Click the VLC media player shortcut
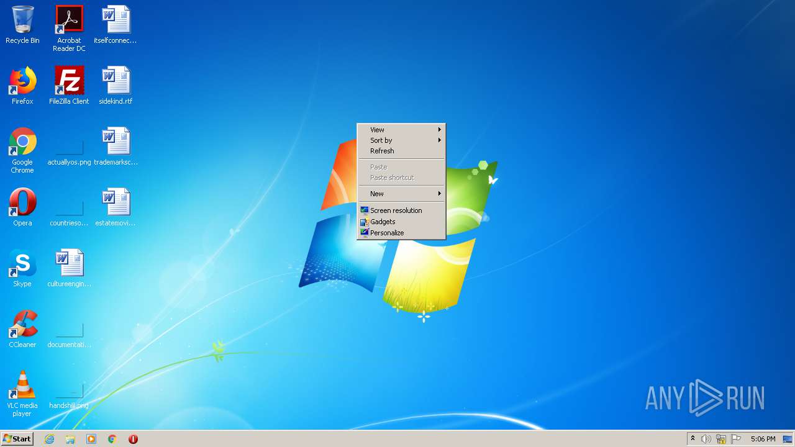This screenshot has width=795, height=447. pos(22,394)
